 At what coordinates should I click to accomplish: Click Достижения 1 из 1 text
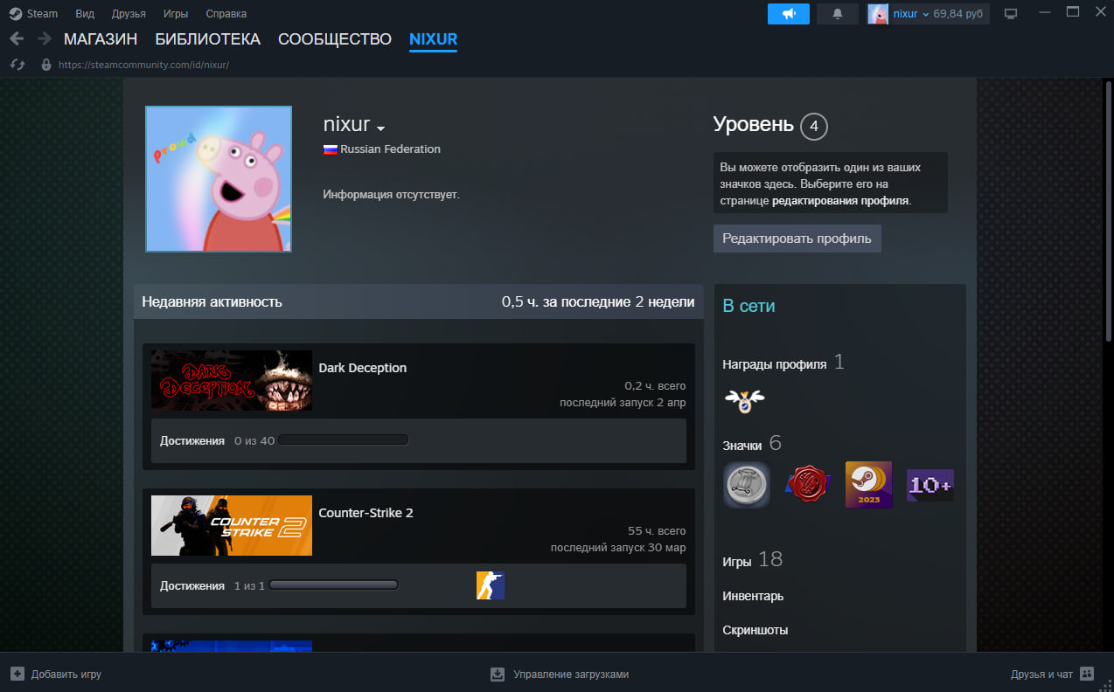[212, 586]
